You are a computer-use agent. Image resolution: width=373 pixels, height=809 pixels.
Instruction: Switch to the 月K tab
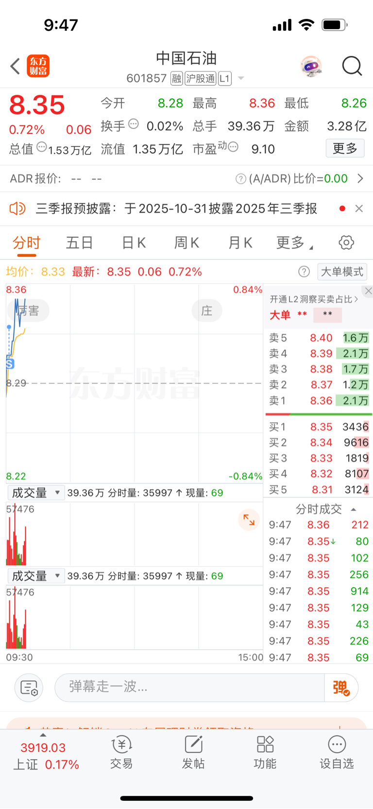coord(240,243)
